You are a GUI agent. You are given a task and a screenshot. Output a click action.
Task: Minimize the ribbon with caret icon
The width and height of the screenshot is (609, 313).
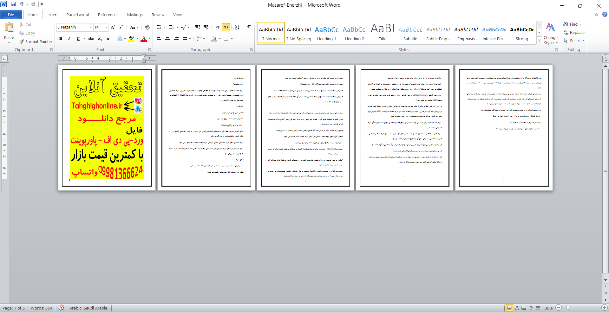point(597,15)
